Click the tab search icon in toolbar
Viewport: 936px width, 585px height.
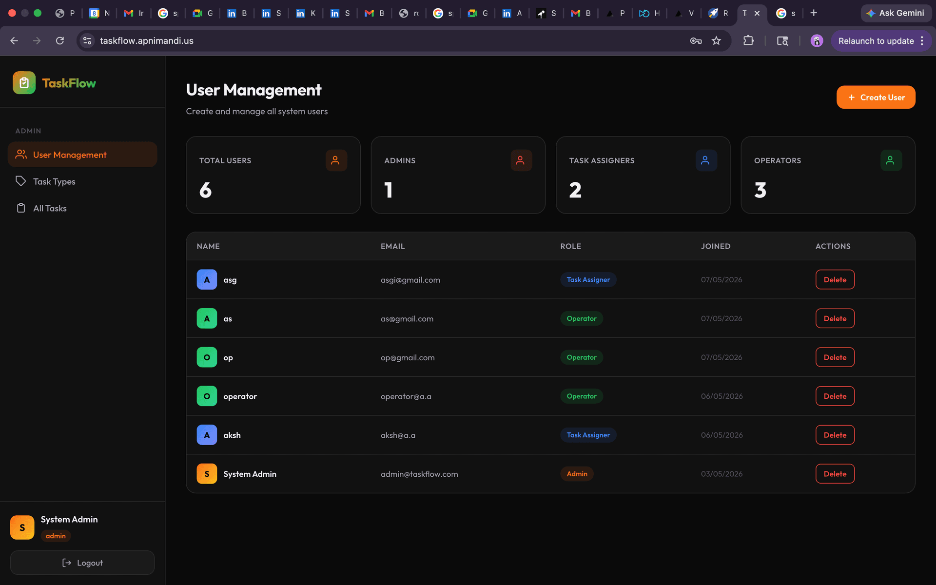[x=782, y=41]
